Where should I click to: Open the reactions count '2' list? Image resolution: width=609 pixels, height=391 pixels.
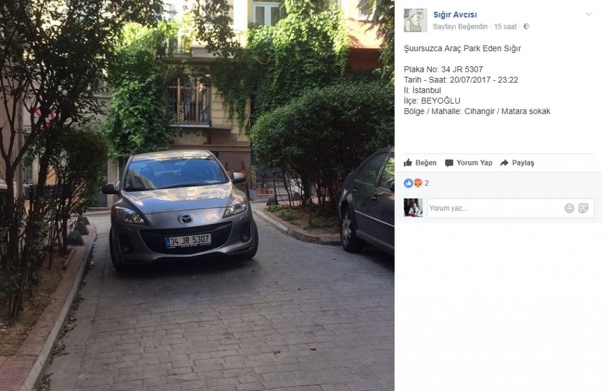426,183
